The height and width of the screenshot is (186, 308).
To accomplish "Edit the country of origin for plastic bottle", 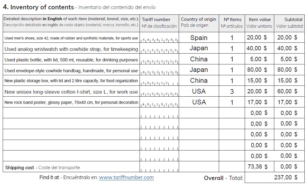I will tap(199, 59).
